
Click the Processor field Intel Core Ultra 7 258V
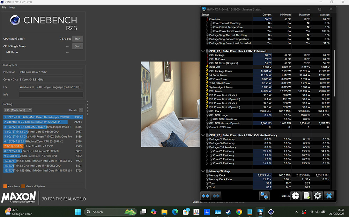coord(51,72)
